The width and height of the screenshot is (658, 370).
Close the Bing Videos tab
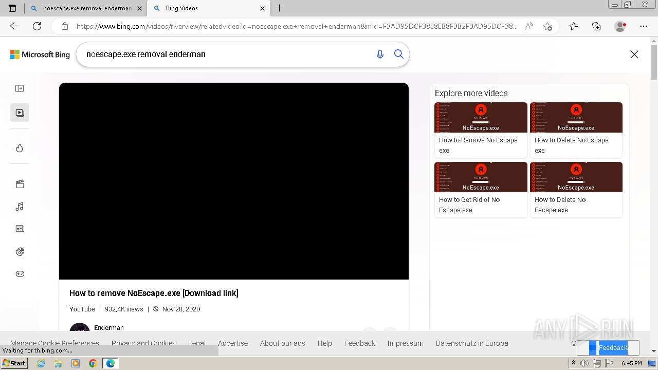(x=263, y=8)
